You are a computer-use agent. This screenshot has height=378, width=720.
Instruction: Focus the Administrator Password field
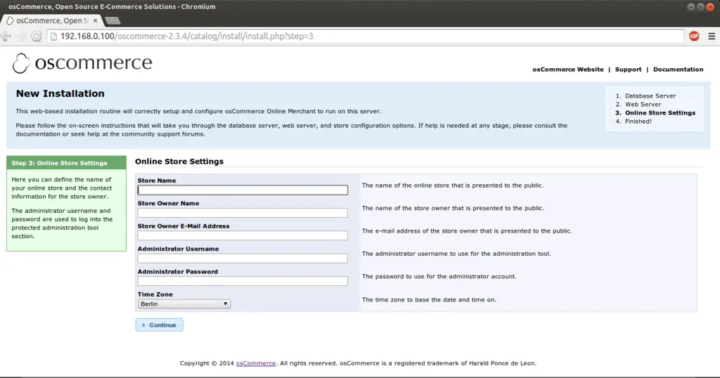243,281
